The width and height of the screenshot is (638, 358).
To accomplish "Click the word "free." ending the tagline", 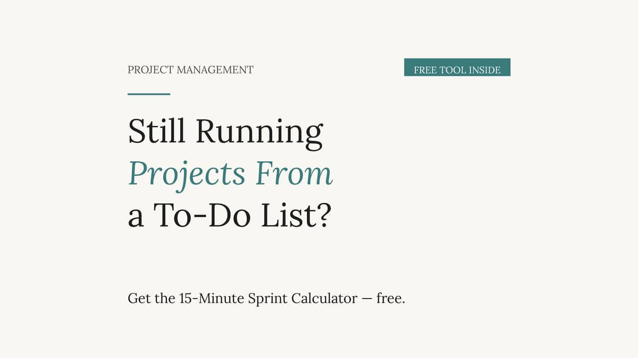I will coord(391,299).
